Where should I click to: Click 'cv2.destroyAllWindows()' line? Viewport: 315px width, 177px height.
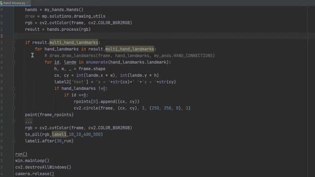pyautogui.click(x=43, y=167)
